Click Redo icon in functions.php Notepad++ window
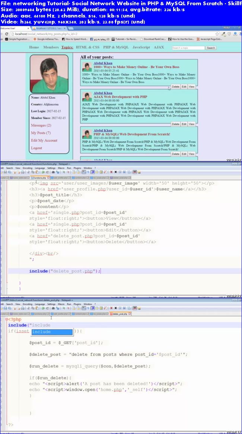242x434 pixels. coord(47,172)
